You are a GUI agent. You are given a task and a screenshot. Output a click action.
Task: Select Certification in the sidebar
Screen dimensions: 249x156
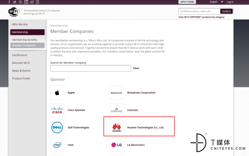[19, 55]
